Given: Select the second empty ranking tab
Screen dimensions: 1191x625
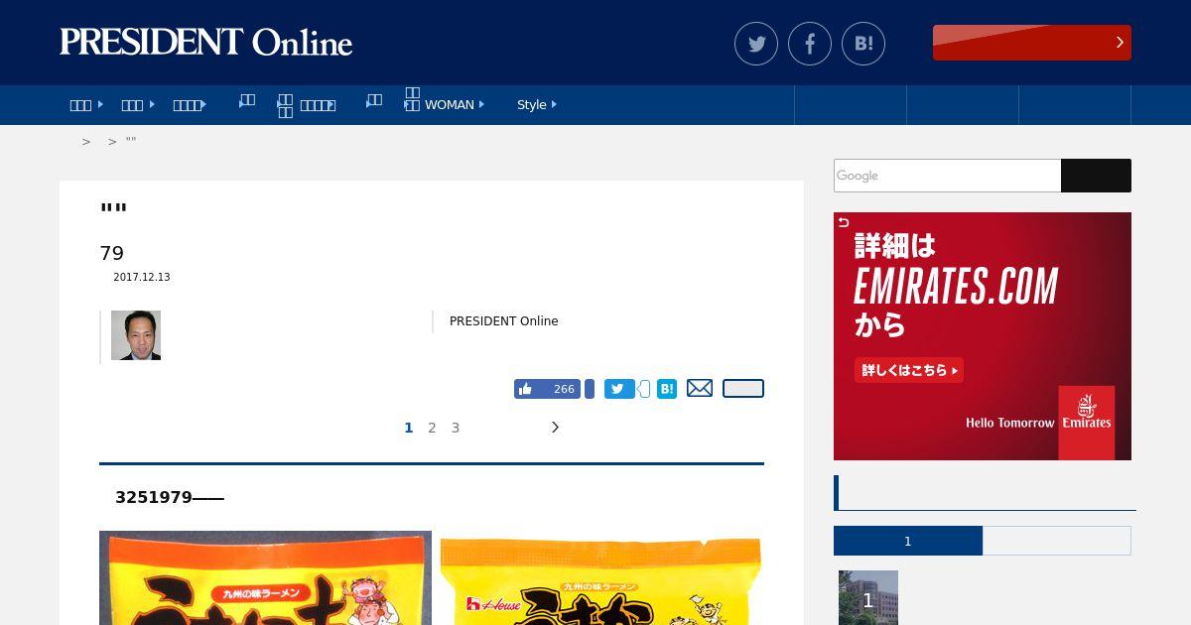Looking at the screenshot, I should (1057, 541).
